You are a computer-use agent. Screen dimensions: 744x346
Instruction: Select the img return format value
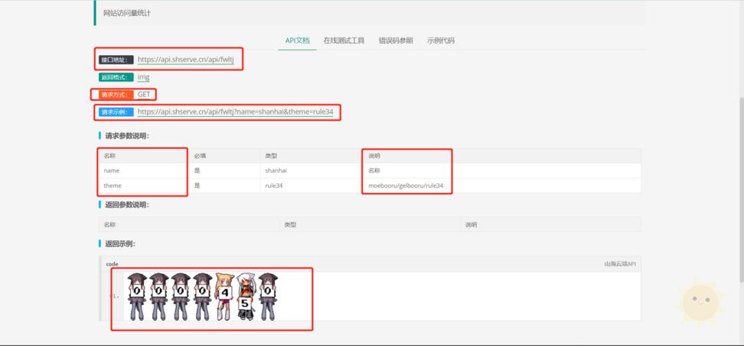(144, 77)
